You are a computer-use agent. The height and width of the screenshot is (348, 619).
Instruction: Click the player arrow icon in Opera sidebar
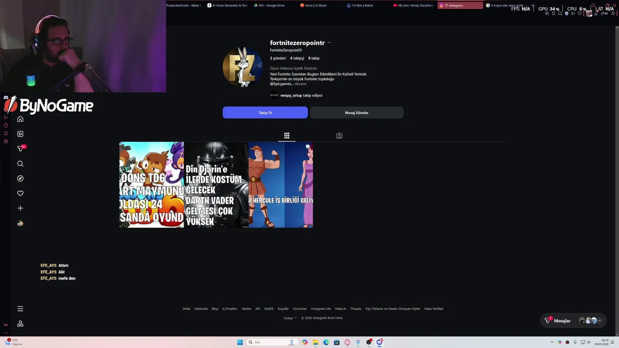click(x=6, y=117)
